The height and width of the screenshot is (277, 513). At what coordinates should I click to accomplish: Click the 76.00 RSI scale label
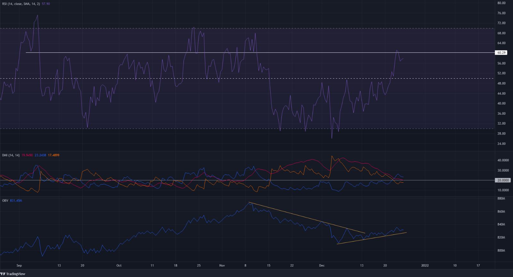pyautogui.click(x=501, y=13)
